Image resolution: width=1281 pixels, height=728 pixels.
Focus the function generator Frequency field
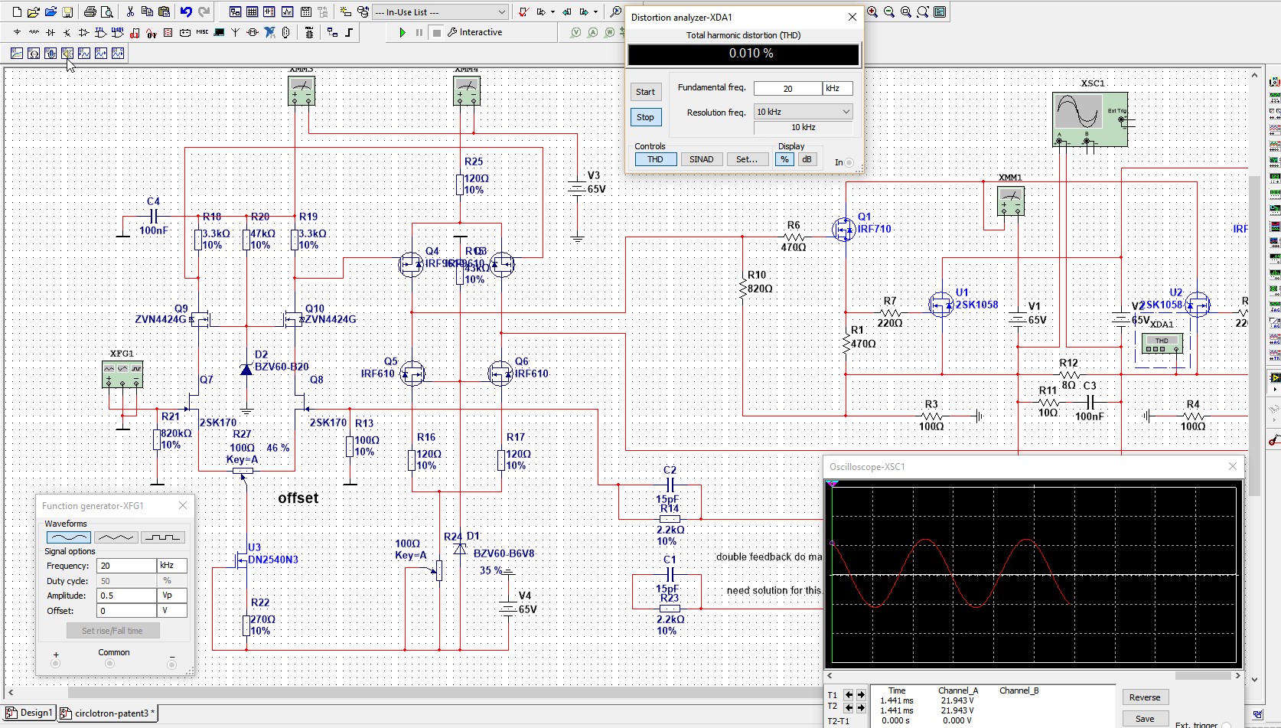point(126,566)
